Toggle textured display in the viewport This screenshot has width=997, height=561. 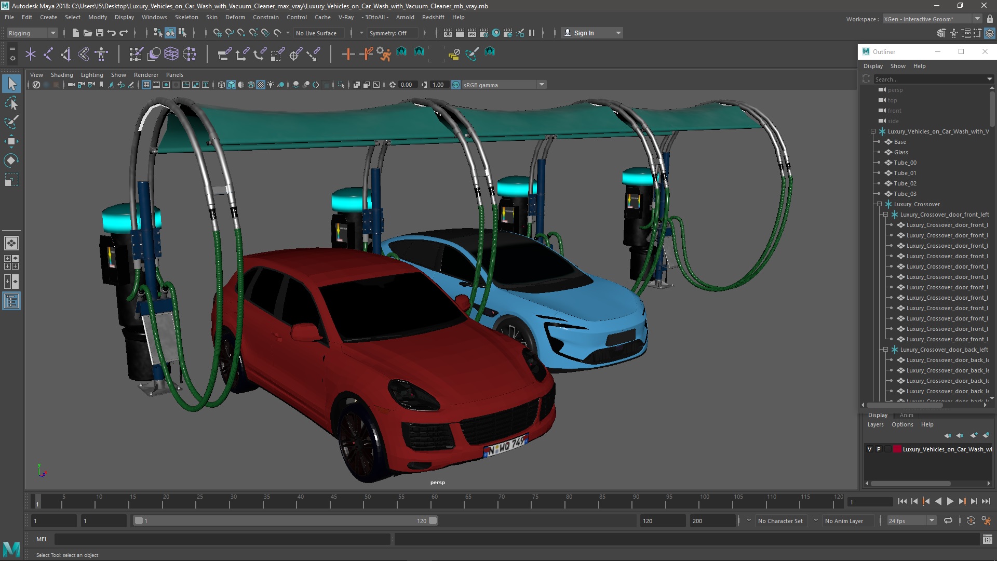point(261,85)
